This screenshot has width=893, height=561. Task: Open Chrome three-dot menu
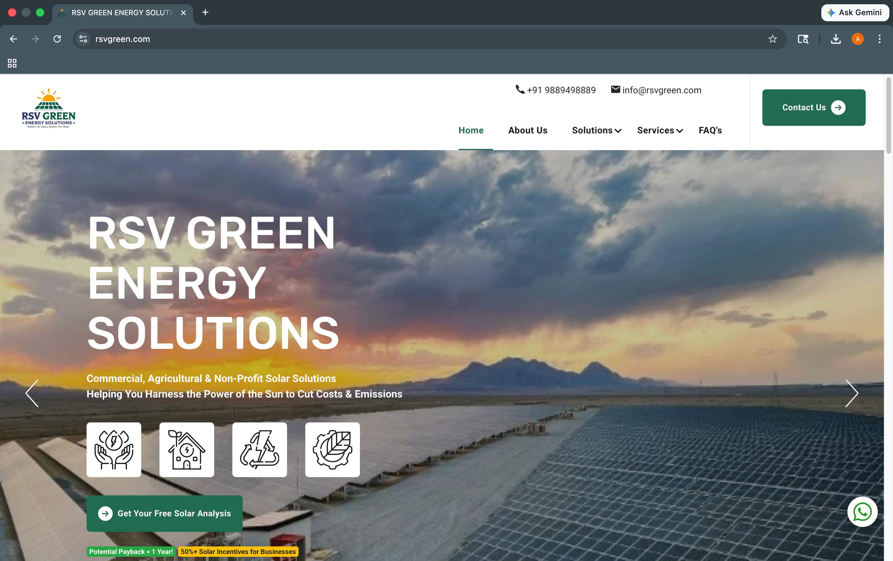click(879, 39)
